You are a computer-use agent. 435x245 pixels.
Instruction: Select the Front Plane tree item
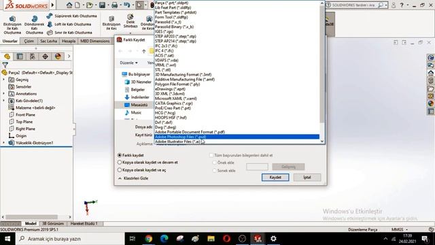tap(25, 115)
